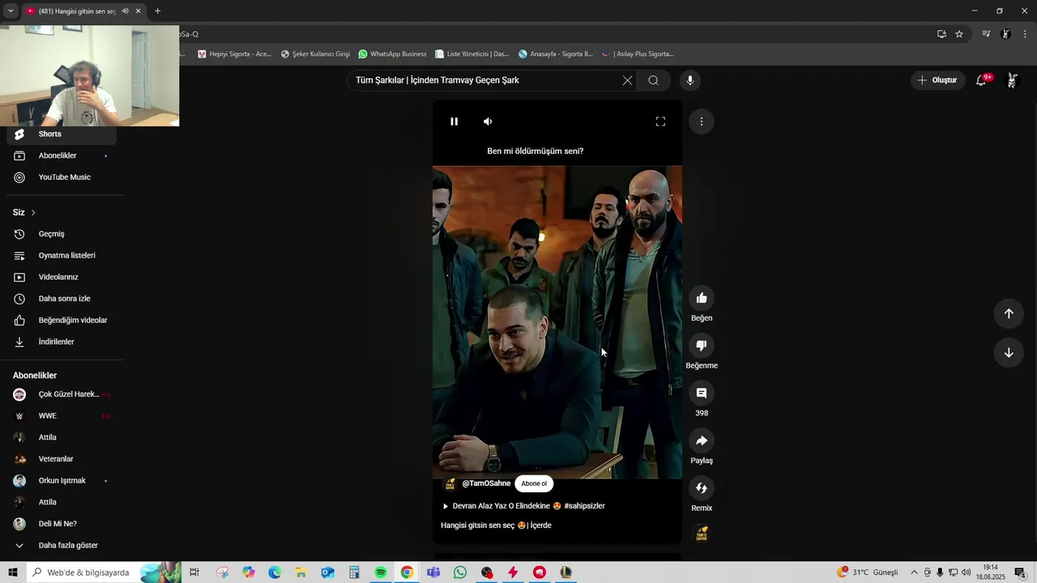This screenshot has height=583, width=1037.
Task: Open Abonelikler in the sidebar
Action: [62, 155]
